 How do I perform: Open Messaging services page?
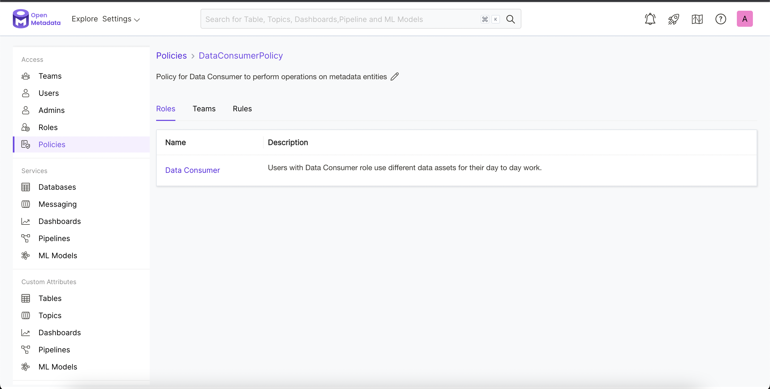(57, 204)
